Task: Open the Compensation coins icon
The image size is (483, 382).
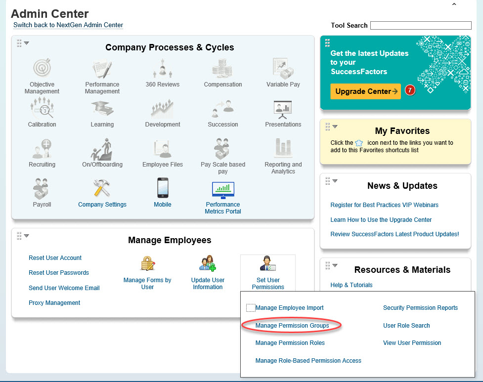Action: click(x=222, y=68)
